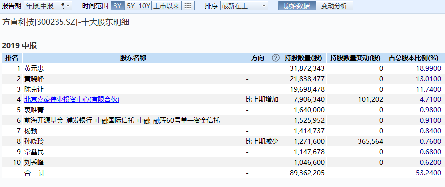
Task: Click holding amount 21,838,477
Action: [307, 79]
